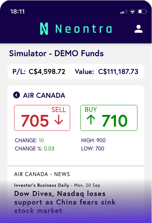
Task: Tap the green up arrow in BUY box
Action: click(91, 120)
